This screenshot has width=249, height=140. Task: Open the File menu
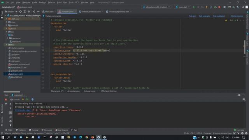coord(7,3)
